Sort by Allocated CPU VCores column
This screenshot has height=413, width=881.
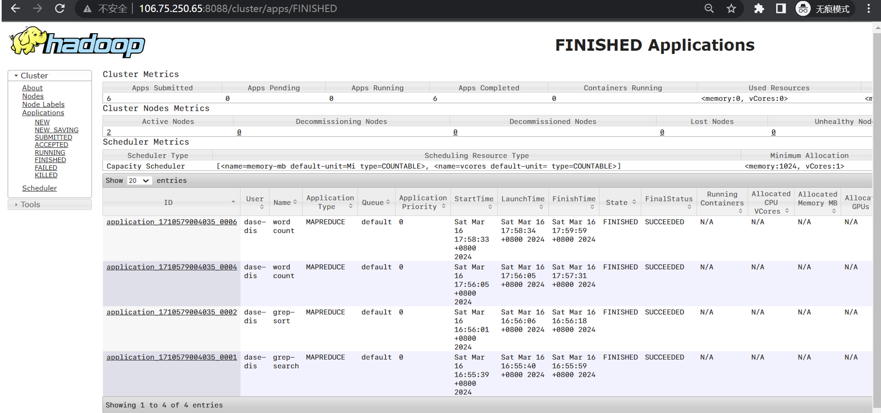771,202
